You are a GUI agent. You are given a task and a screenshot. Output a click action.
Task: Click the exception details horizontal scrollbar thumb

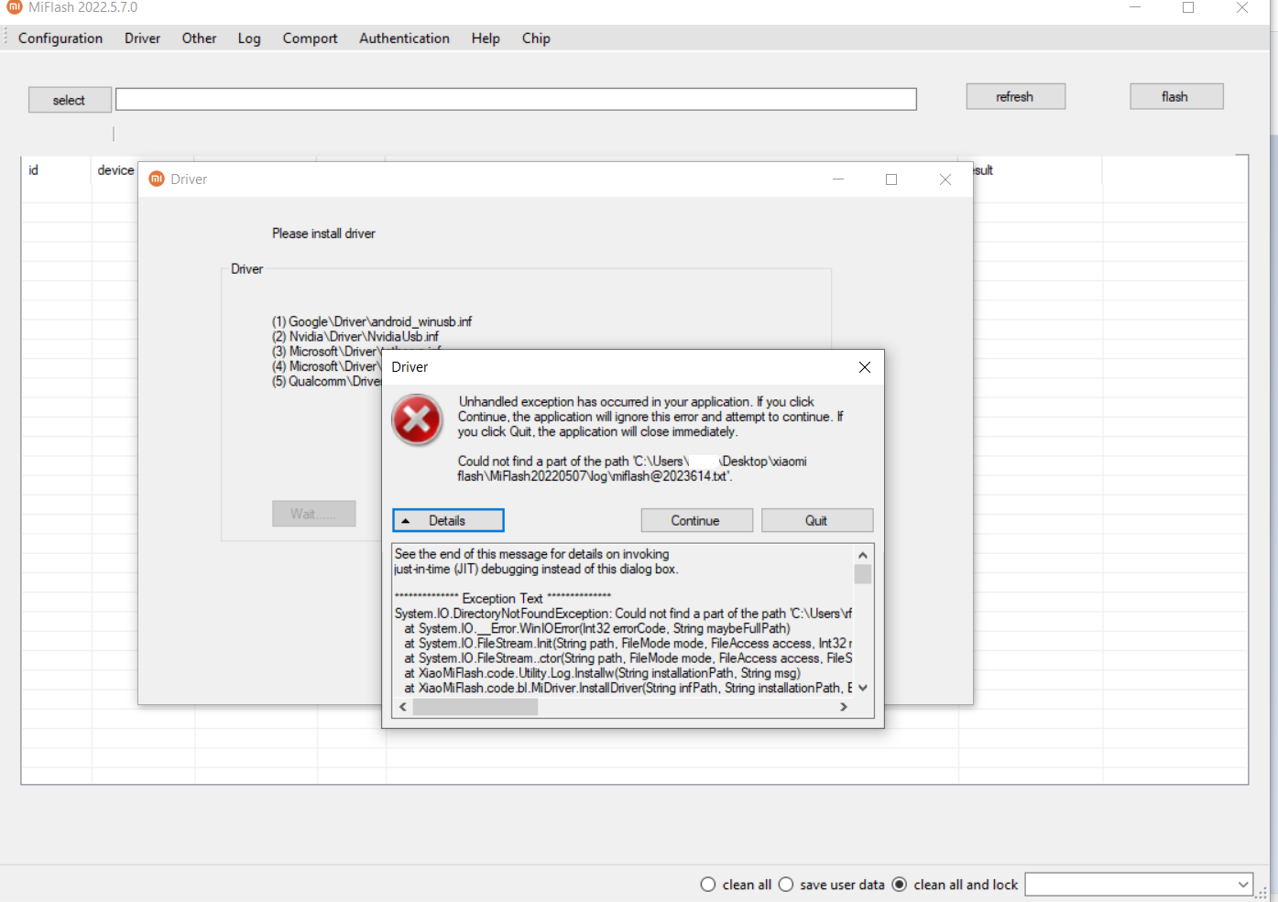tap(475, 707)
